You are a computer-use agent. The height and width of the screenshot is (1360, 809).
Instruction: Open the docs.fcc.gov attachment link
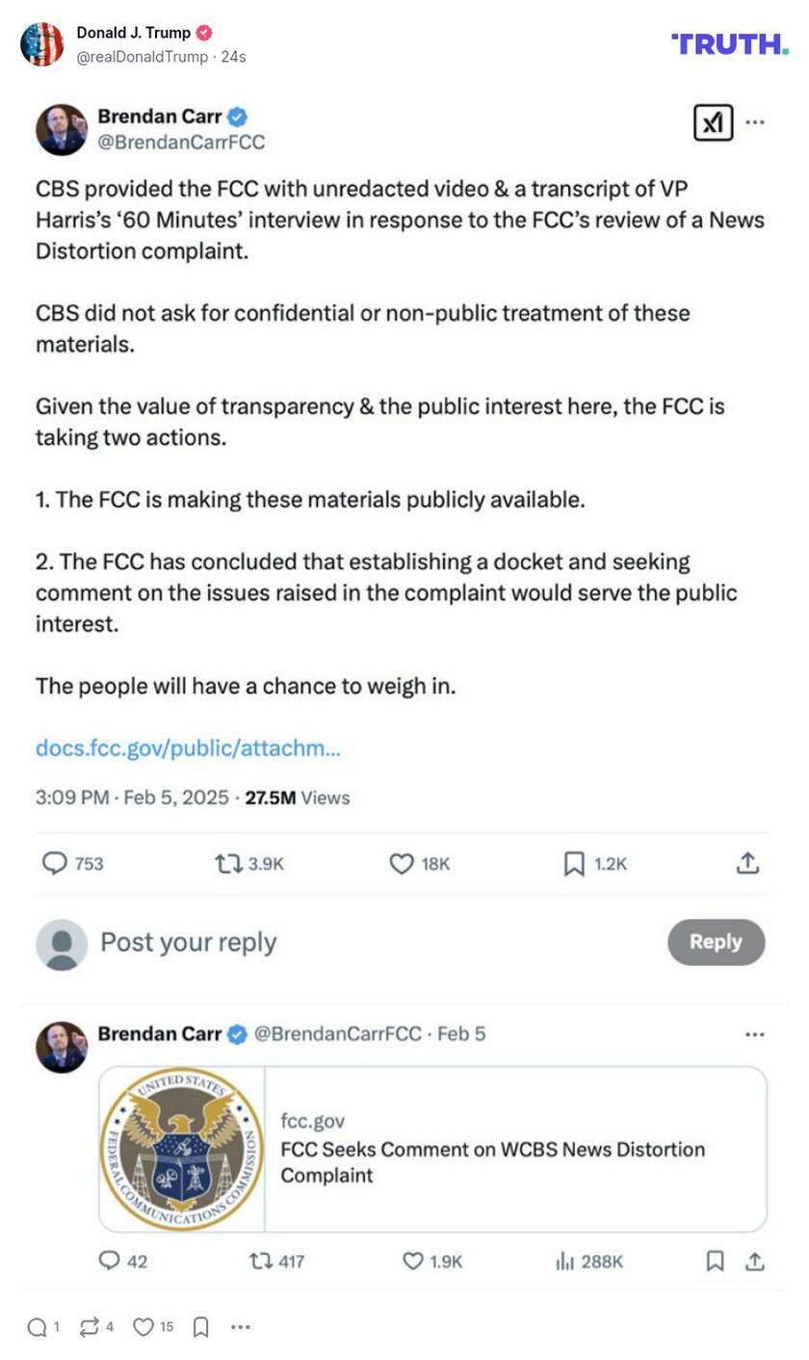(188, 747)
